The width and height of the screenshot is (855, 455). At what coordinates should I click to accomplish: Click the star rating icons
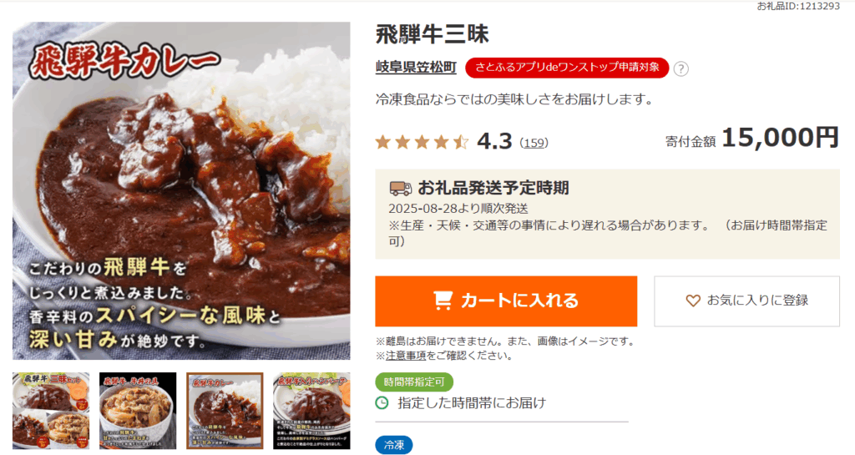point(422,142)
